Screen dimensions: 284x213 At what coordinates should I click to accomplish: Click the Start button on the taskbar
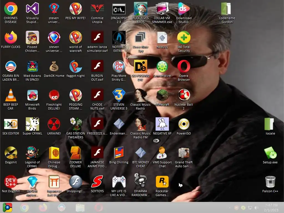(7, 207)
